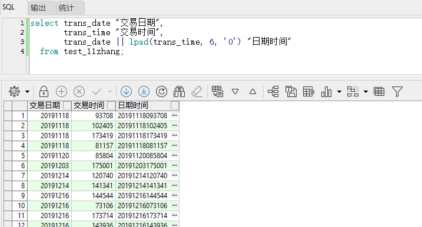Click cell 102405 in 交易时间 column
The image size is (422, 227).
(94, 126)
